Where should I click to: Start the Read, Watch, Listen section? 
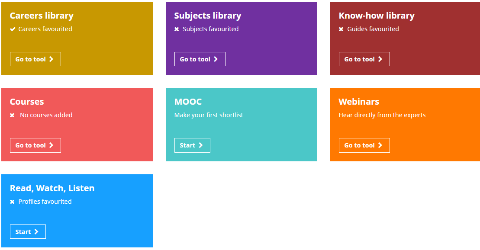pos(28,232)
